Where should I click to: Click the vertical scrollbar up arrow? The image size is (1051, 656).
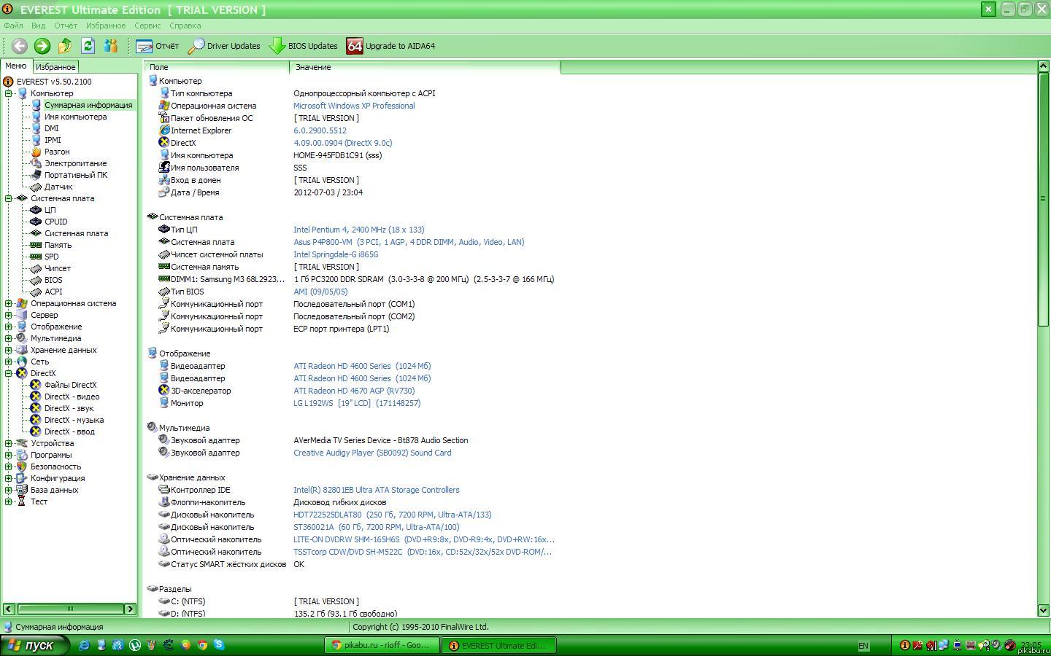pos(1044,67)
